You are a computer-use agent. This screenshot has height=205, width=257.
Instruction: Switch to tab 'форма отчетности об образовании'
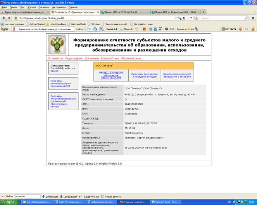pos(25,12)
